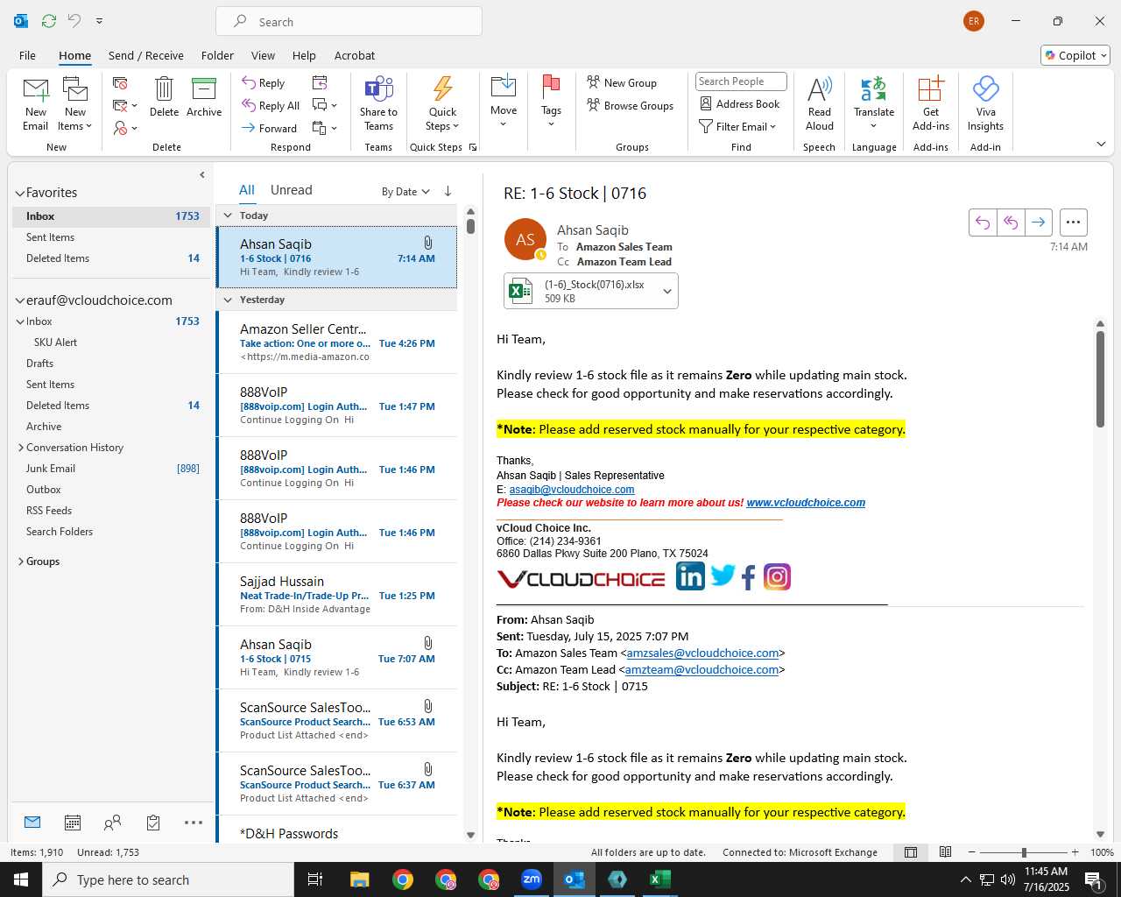
Task: Click New Group icon
Action: coord(622,82)
